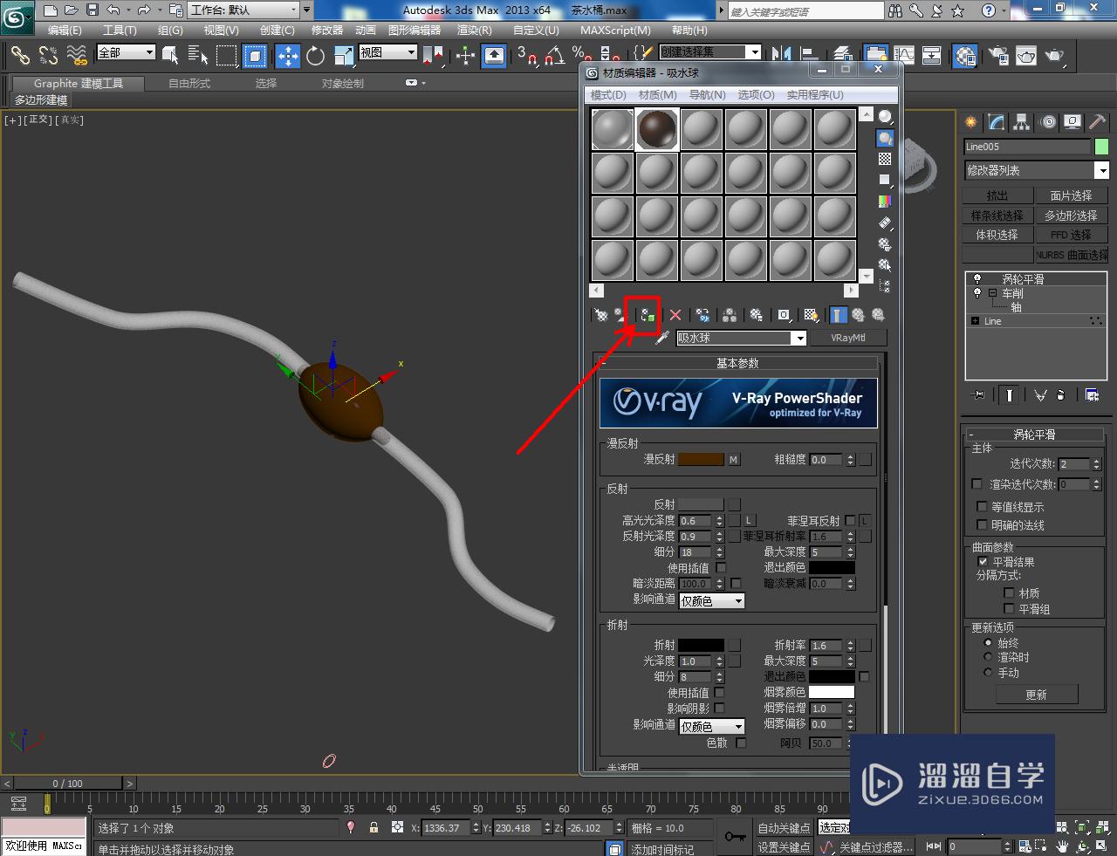Toggle 菲涅耳反射 checkbox

850,520
